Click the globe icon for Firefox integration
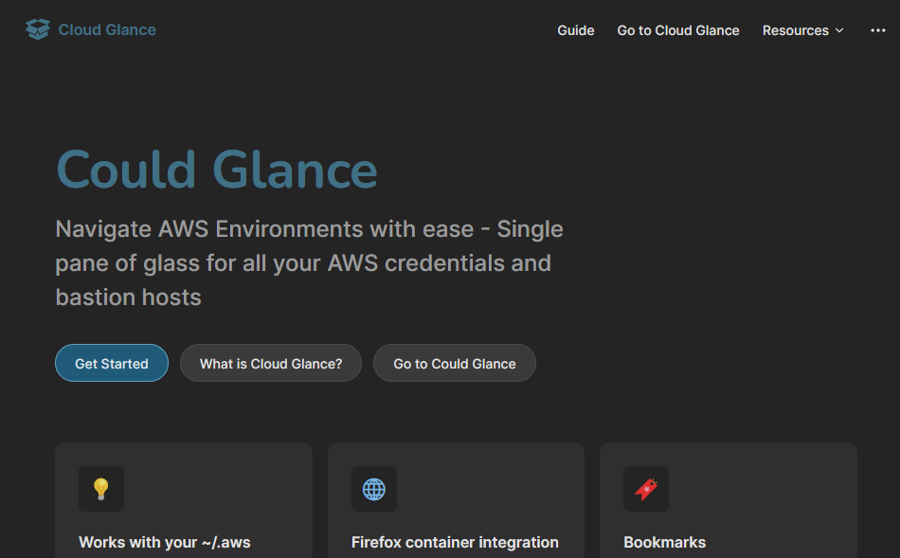This screenshot has height=558, width=900. point(374,489)
